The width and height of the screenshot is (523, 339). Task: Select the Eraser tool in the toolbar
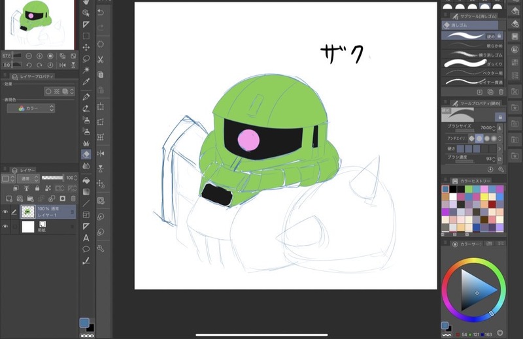point(86,154)
